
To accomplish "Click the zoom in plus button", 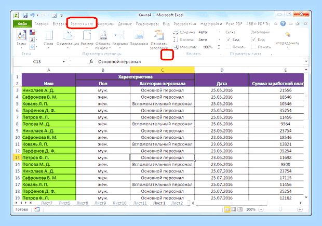I will pos(300,209).
